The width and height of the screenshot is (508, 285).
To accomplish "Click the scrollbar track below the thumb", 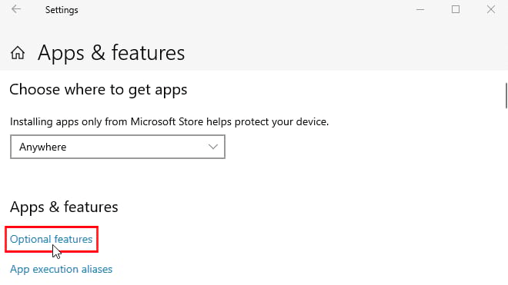I will click(506, 194).
